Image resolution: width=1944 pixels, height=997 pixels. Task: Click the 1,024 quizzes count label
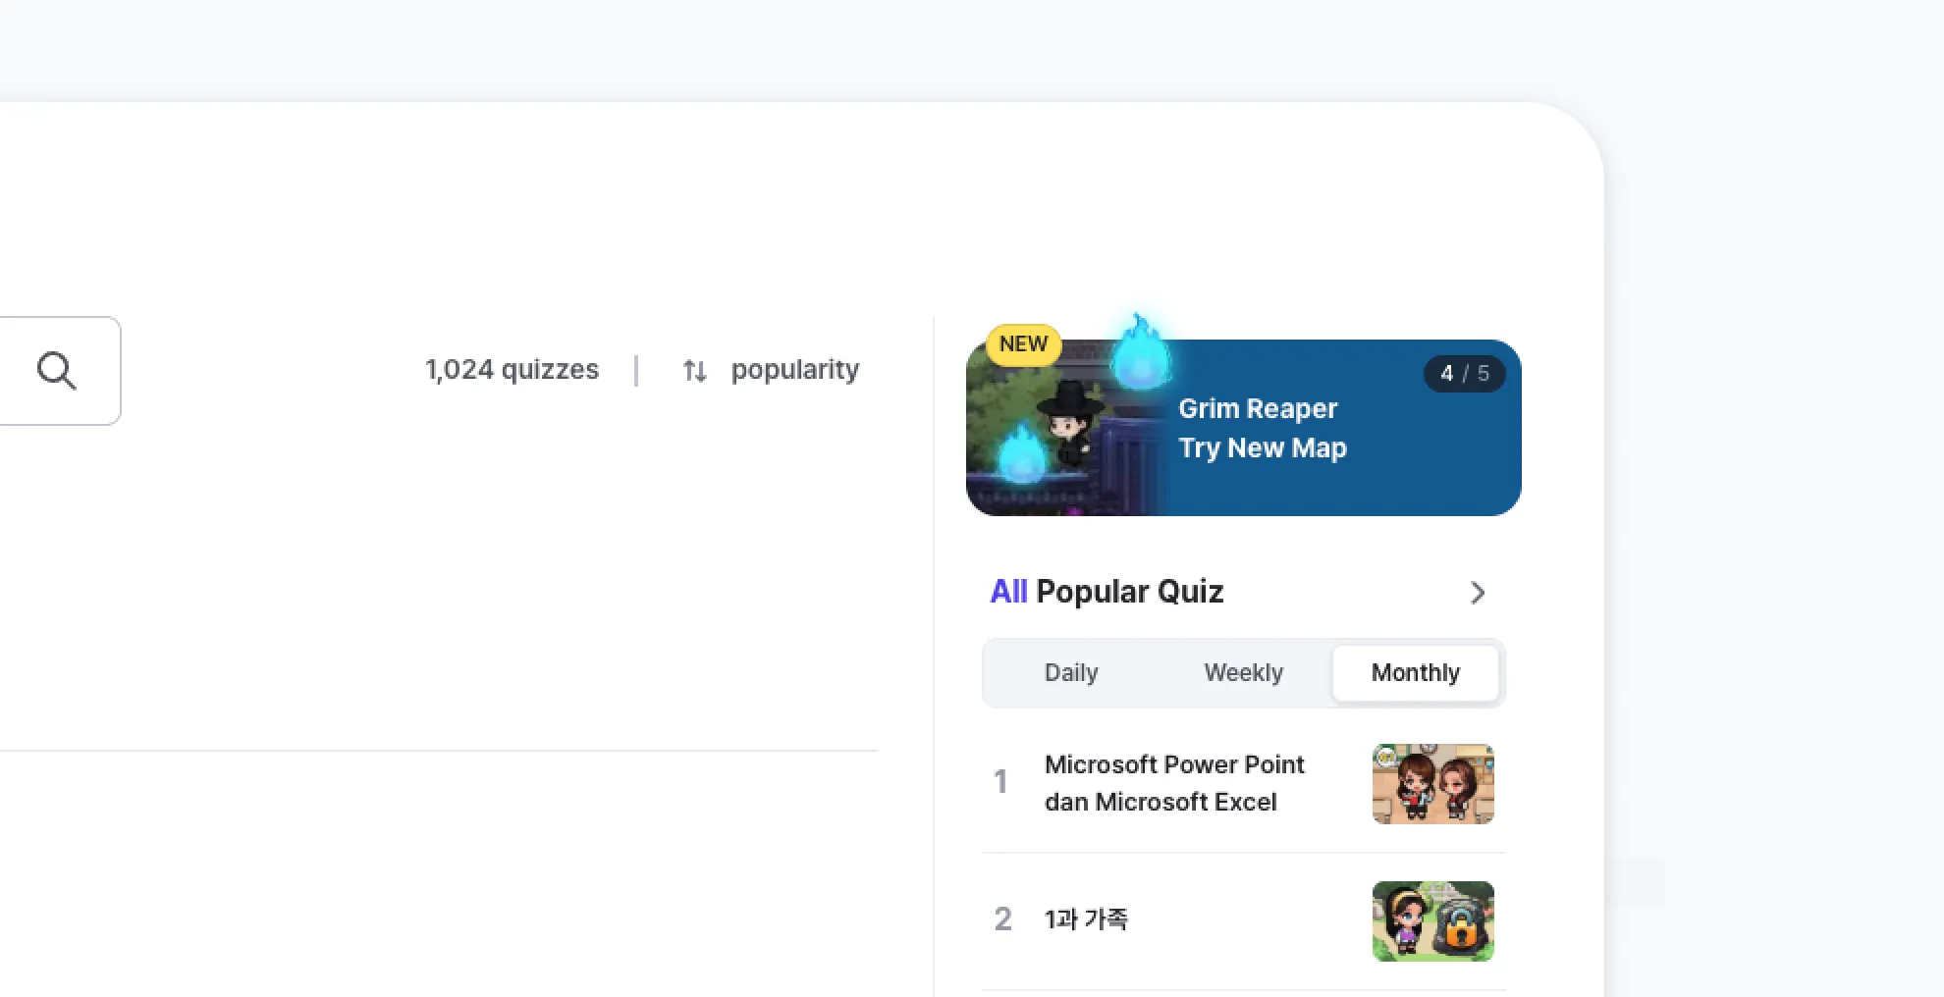pyautogui.click(x=512, y=370)
